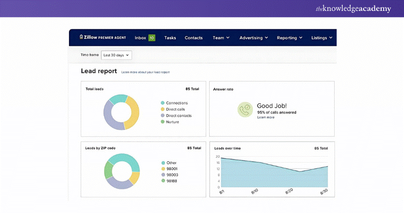Viewport: 404px width, 213px height.
Task: Click Learn more under Good Job
Action: (x=266, y=117)
